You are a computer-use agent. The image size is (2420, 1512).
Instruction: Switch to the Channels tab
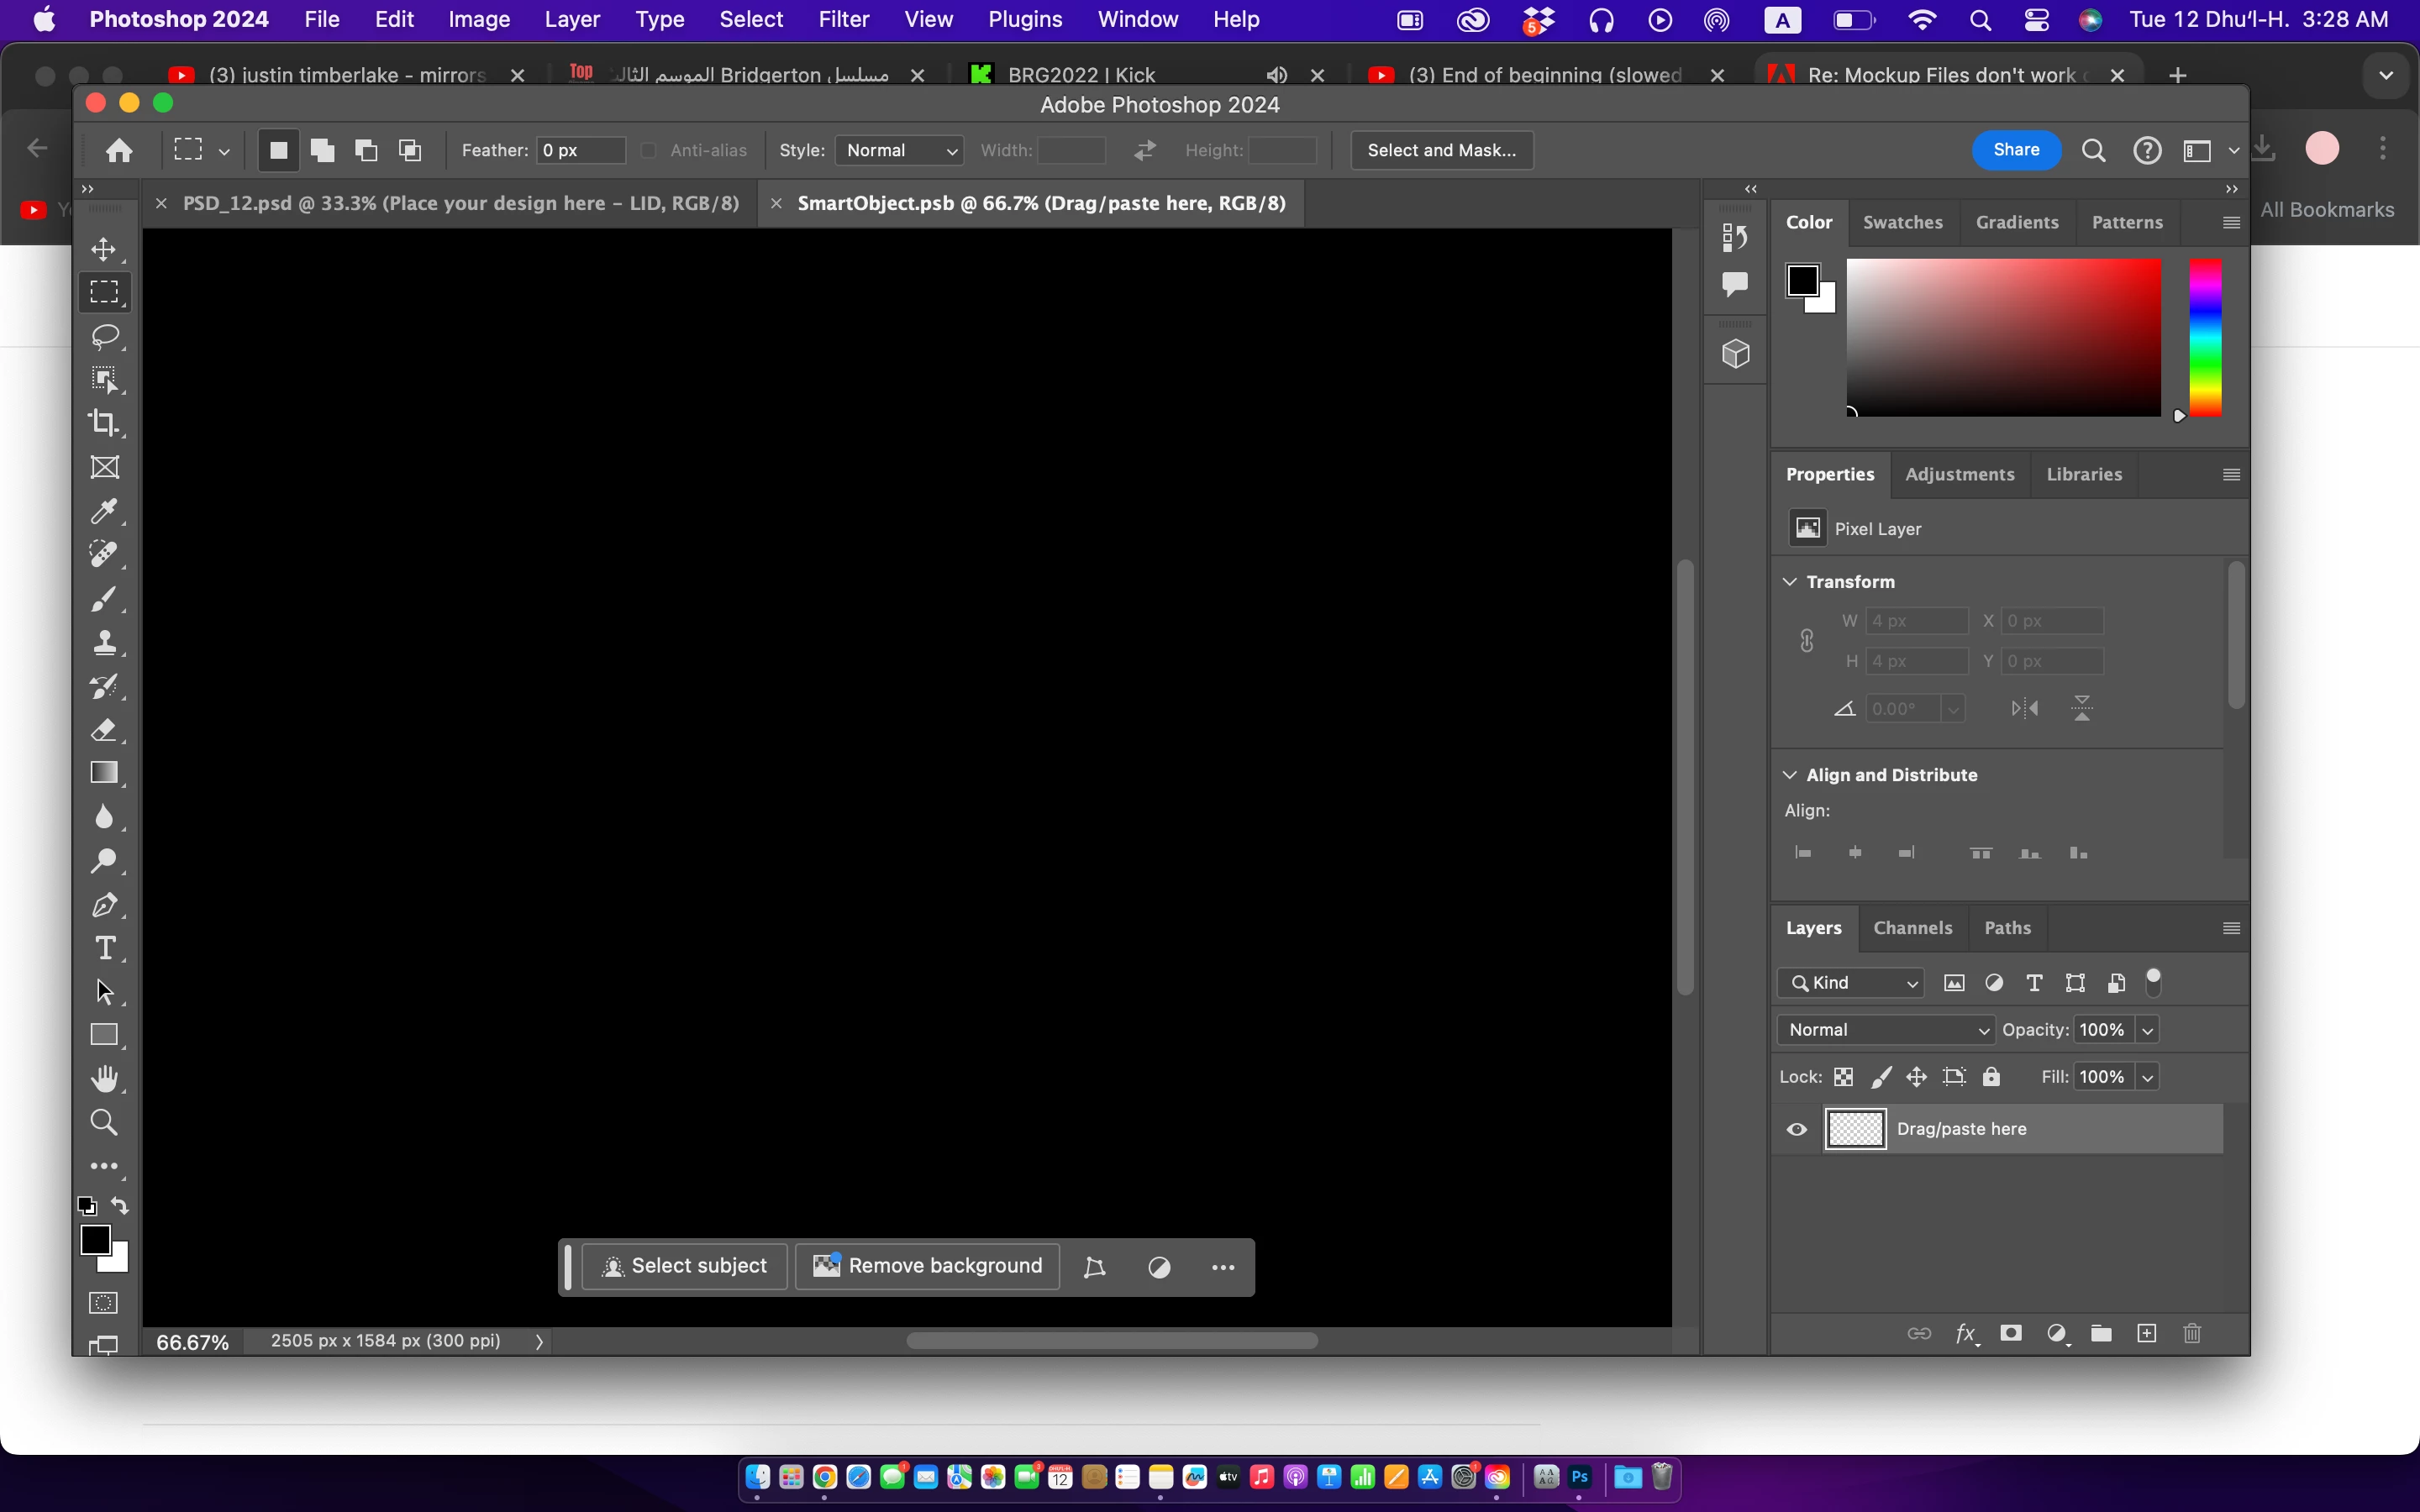coord(1912,928)
